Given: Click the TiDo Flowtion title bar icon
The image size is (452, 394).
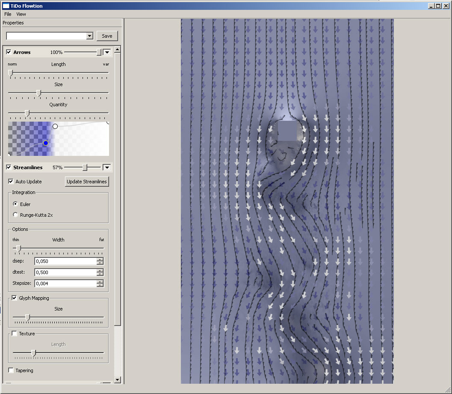Looking at the screenshot, I should click(x=6, y=6).
